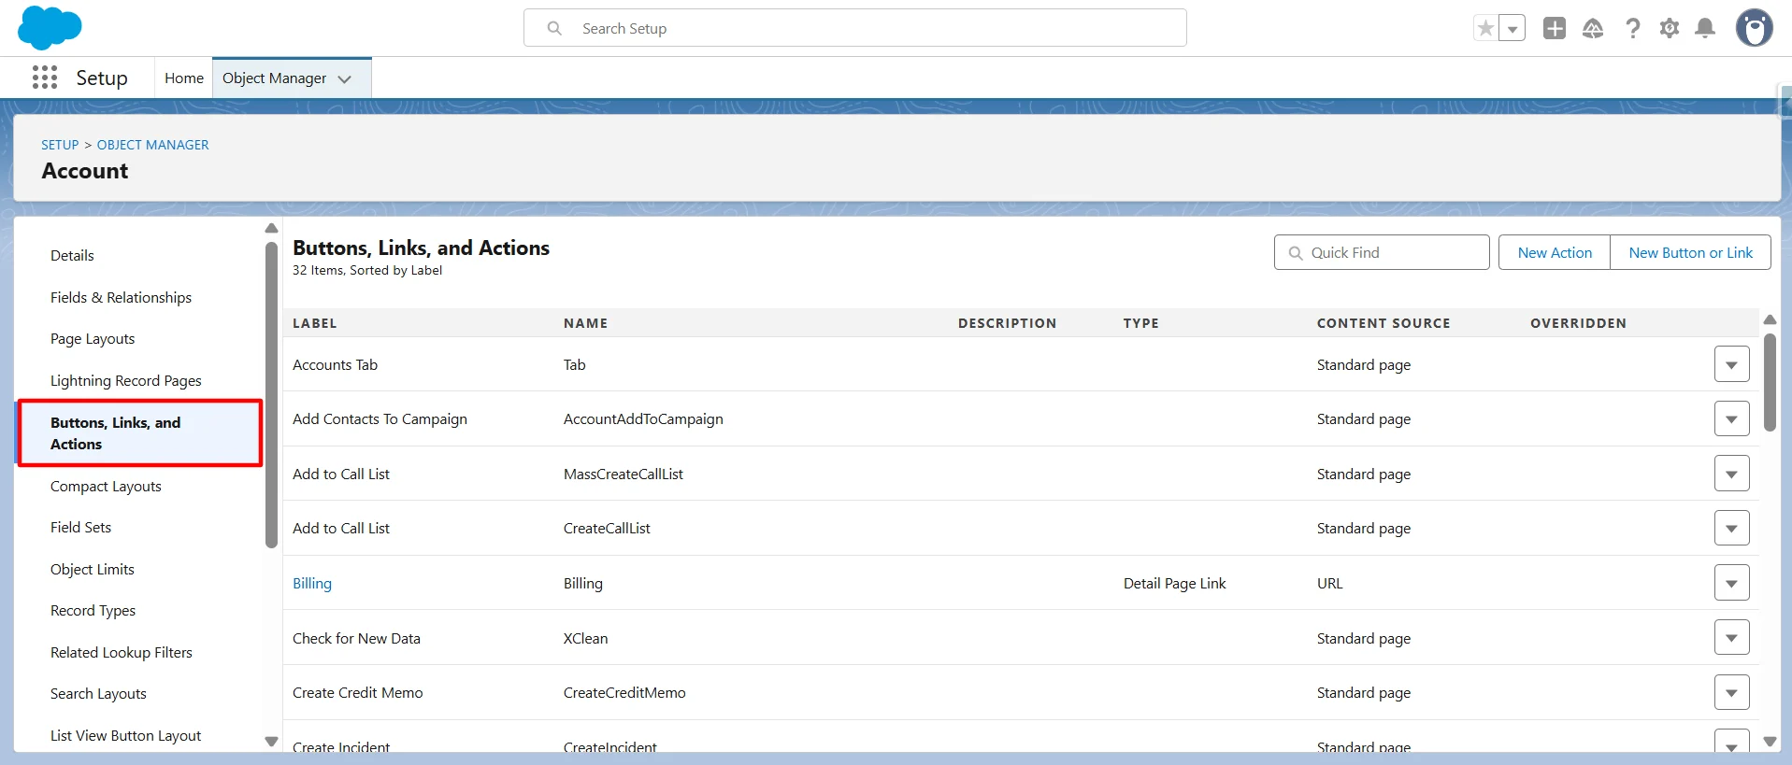
Task: Open Fields & Relationships in the sidebar
Action: pyautogui.click(x=121, y=298)
